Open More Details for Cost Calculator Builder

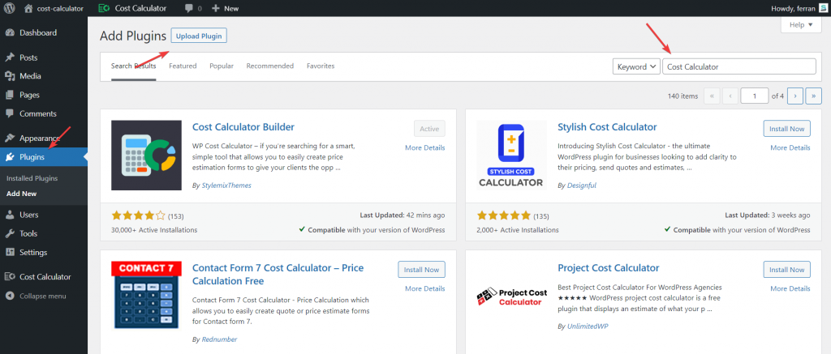click(x=425, y=147)
